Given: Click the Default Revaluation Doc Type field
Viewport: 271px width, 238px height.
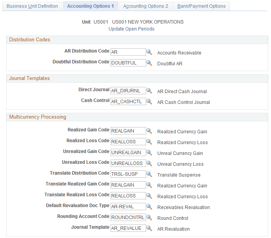Looking at the screenshot, I should coord(128,207).
